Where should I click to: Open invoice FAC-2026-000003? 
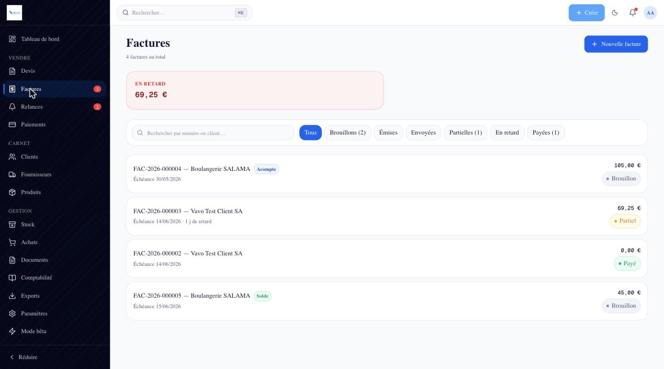(x=387, y=216)
